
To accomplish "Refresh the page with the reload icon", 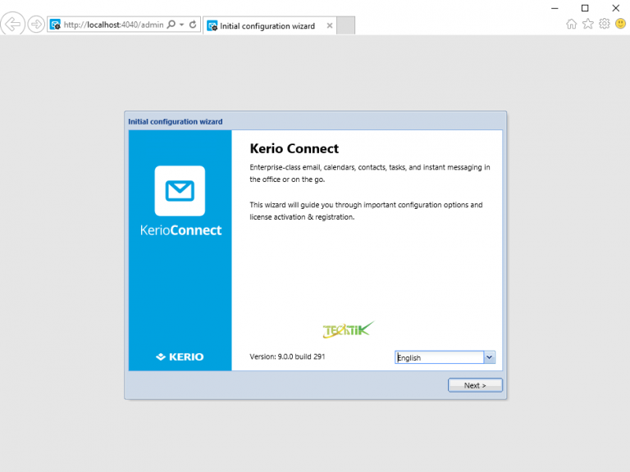I will click(x=193, y=25).
